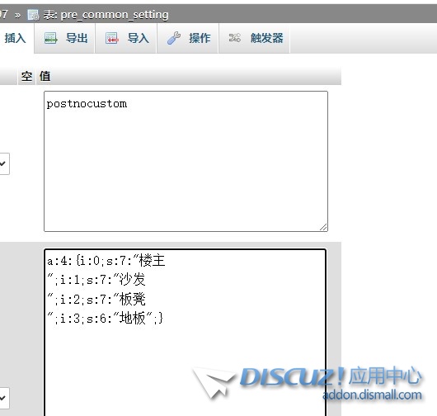Click the 空 column header

coord(26,76)
